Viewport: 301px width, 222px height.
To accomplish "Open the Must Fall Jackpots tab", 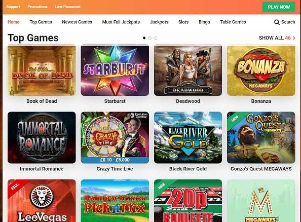I will pyautogui.click(x=121, y=22).
